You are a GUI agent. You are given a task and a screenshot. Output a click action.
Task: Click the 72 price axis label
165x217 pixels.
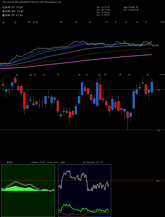click(x=158, y=131)
